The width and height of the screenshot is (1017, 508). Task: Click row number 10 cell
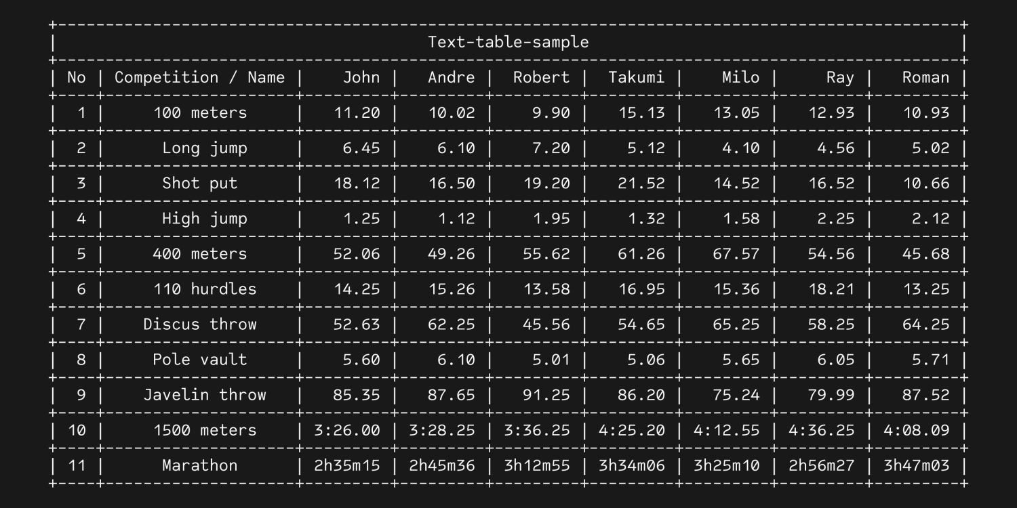click(77, 430)
